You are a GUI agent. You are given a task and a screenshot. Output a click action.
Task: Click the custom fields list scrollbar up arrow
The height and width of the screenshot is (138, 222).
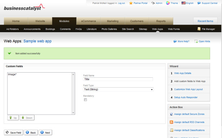[73, 74]
